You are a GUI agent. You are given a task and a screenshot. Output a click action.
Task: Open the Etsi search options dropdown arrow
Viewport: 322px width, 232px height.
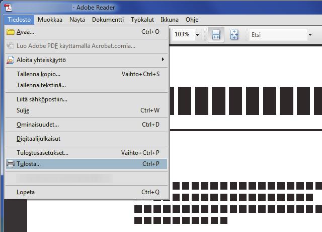pos(310,35)
